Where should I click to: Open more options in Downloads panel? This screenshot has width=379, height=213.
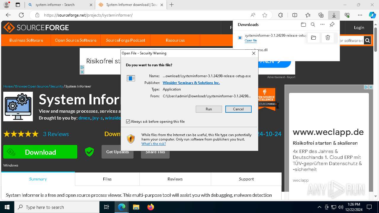(322, 25)
